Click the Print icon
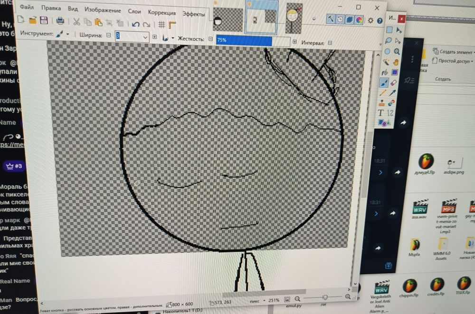The width and height of the screenshot is (475, 314). 60,21
